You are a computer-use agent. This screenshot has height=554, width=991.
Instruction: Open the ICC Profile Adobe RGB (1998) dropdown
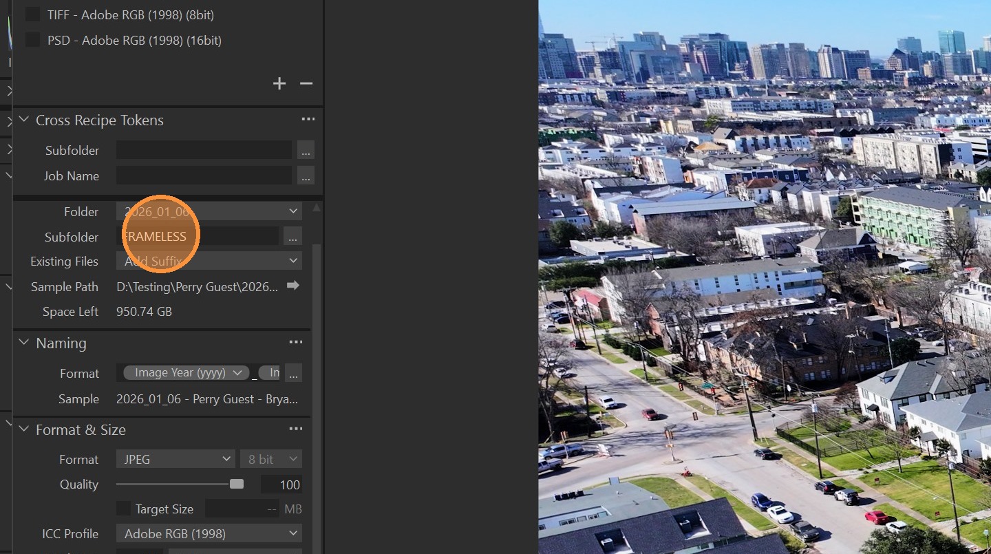click(209, 533)
